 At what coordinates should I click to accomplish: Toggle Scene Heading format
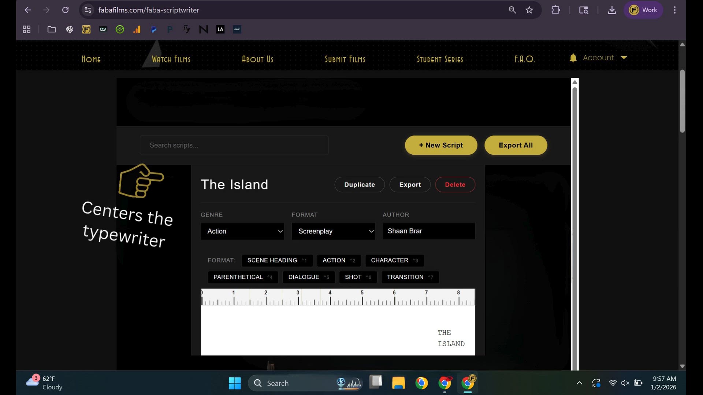point(277,260)
